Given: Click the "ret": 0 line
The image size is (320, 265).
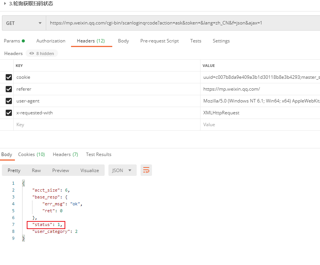Looking at the screenshot, I should point(52,211).
